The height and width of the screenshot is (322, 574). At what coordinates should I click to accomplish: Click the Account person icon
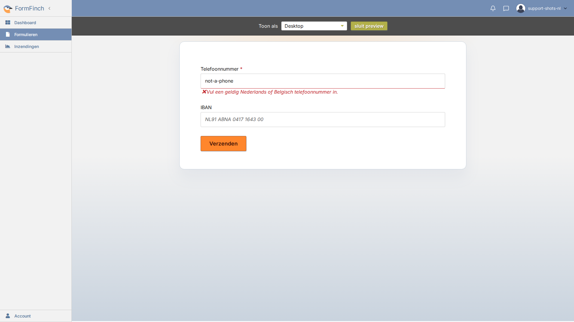pos(8,316)
